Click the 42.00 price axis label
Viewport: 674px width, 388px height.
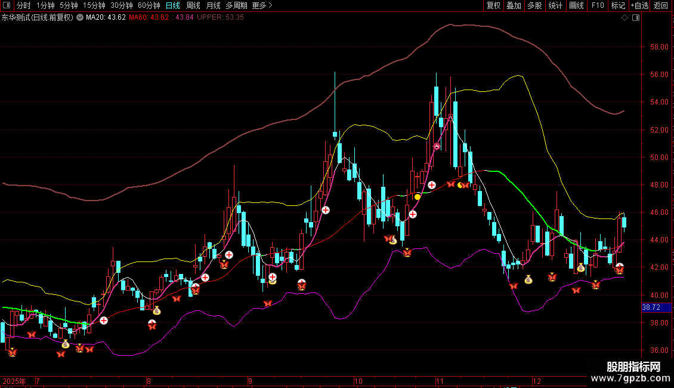point(659,267)
